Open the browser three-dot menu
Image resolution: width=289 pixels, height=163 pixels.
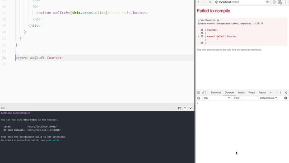pyautogui.click(x=285, y=2)
